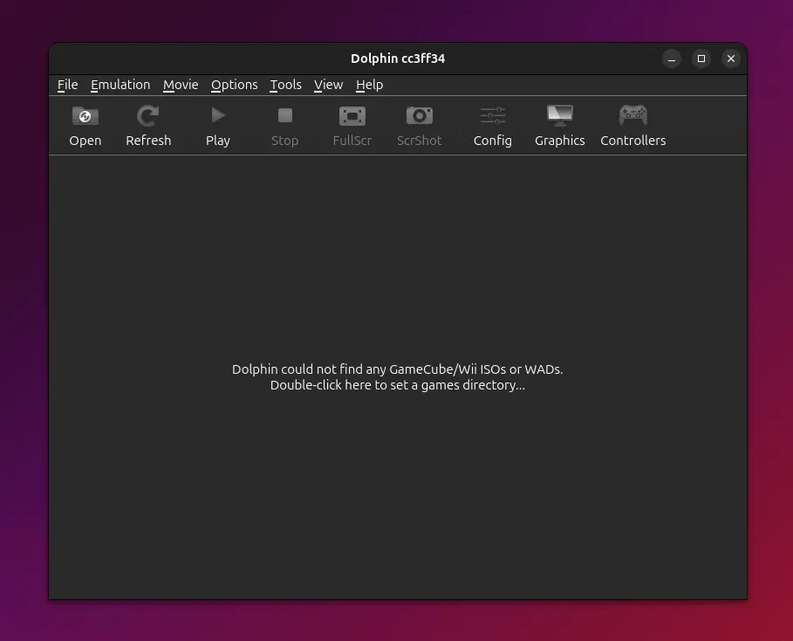Viewport: 793px width, 641px height.
Task: Open Config settings from the toolbar
Action: [x=493, y=116]
